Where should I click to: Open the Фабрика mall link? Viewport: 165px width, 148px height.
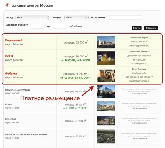tap(11, 73)
